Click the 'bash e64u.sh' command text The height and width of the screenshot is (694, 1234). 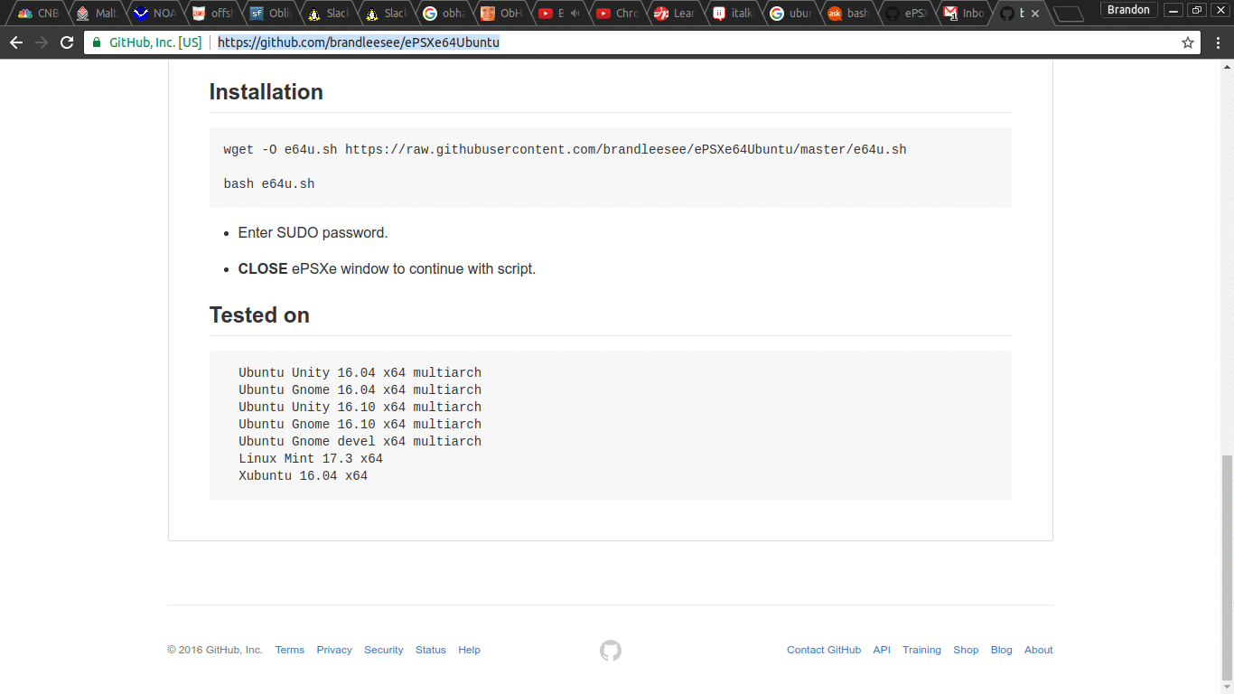pyautogui.click(x=269, y=183)
